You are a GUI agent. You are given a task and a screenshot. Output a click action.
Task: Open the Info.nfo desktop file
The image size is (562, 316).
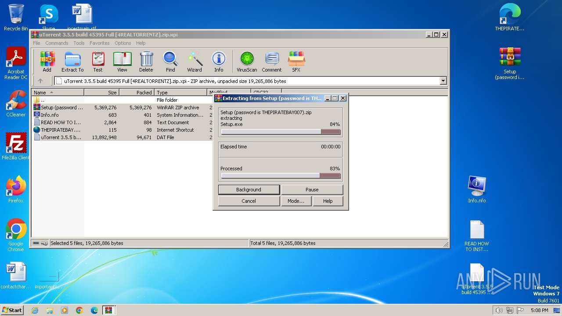477,190
